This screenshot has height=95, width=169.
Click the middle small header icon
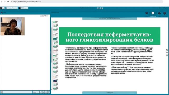pos(100,8)
